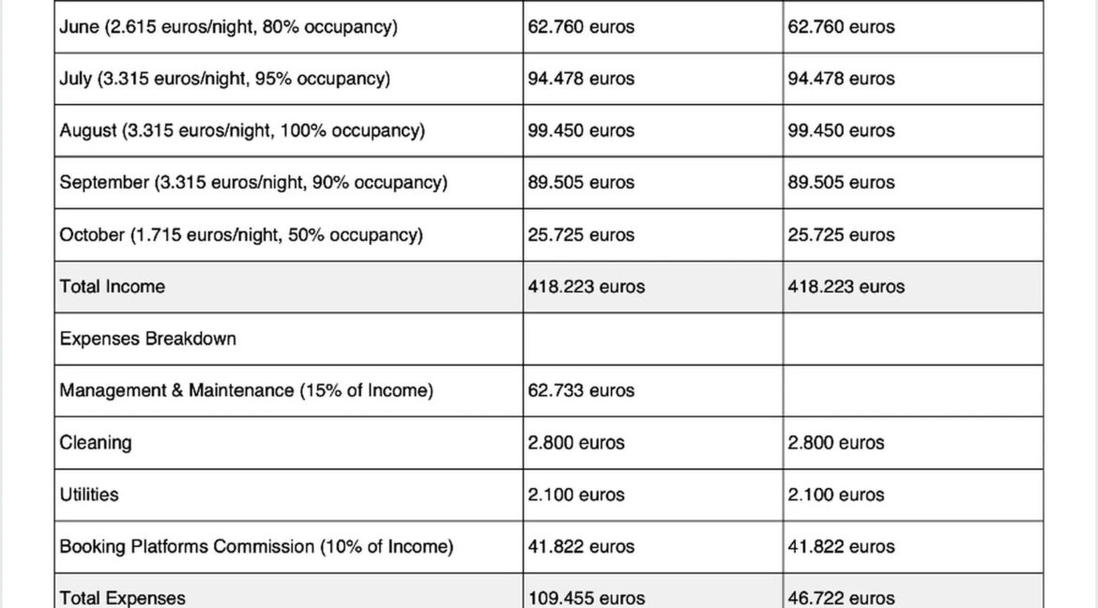
Task: Click the 46.722 euros total expenses value
Action: (x=841, y=598)
